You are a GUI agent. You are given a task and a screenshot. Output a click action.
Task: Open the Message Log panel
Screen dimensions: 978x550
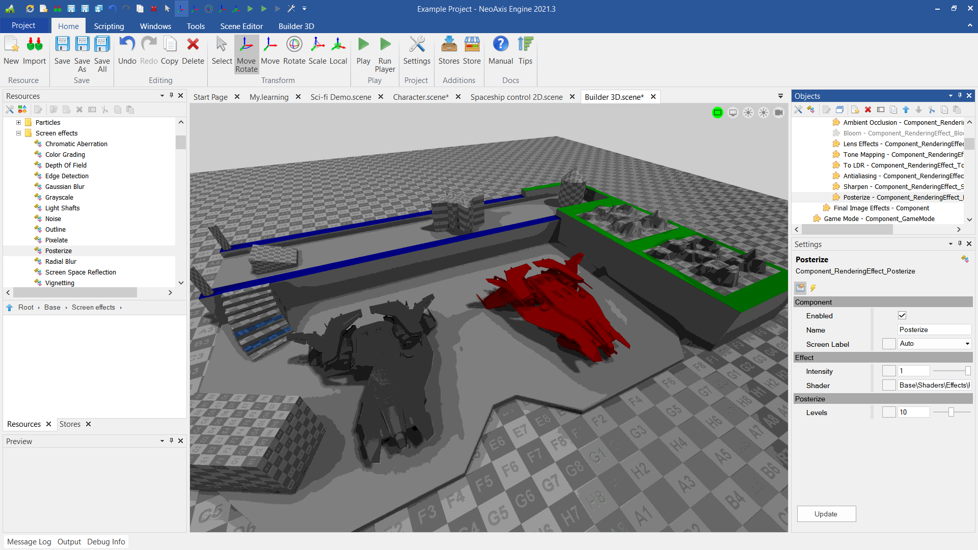(29, 541)
